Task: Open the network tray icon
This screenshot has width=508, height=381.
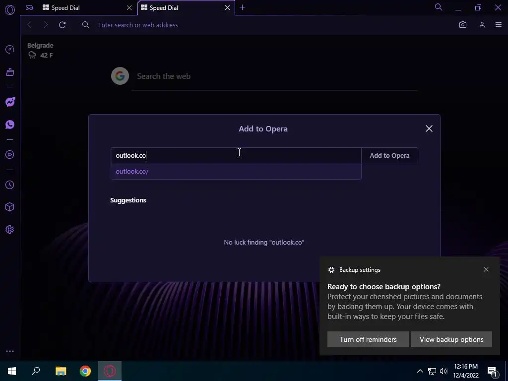Action: (x=432, y=371)
